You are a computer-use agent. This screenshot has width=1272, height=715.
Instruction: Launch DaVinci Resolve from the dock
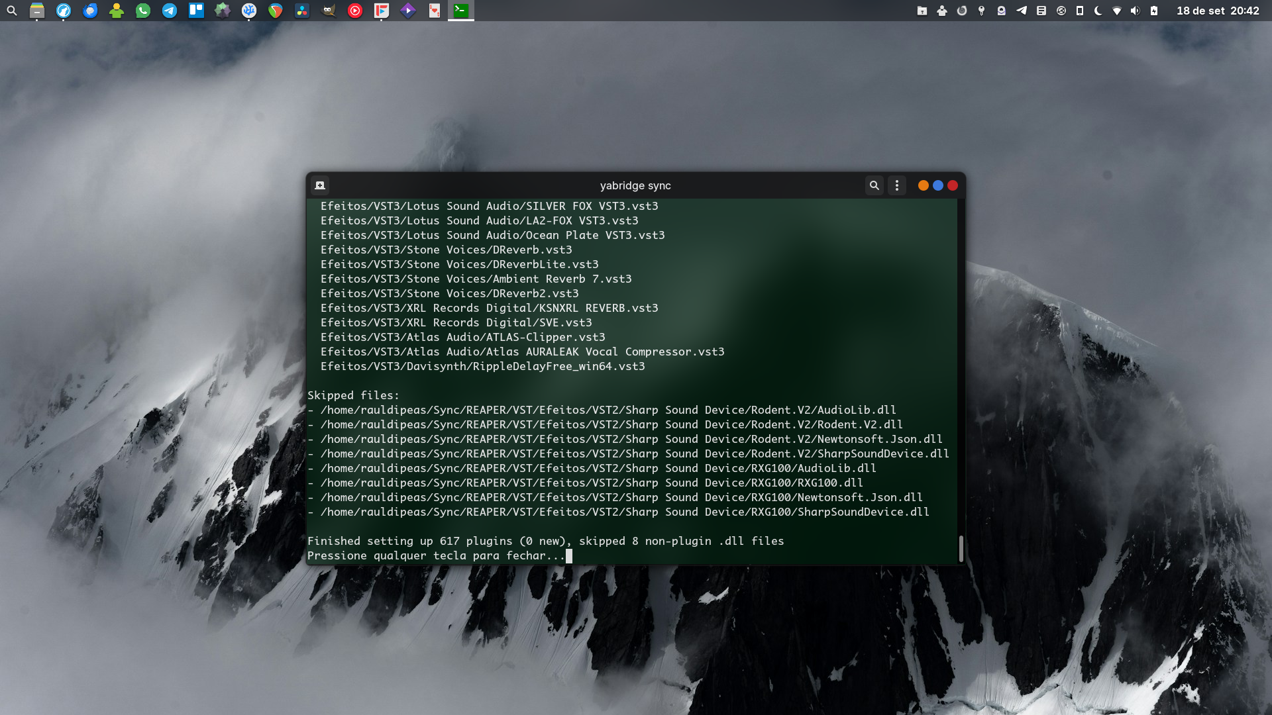coord(302,11)
